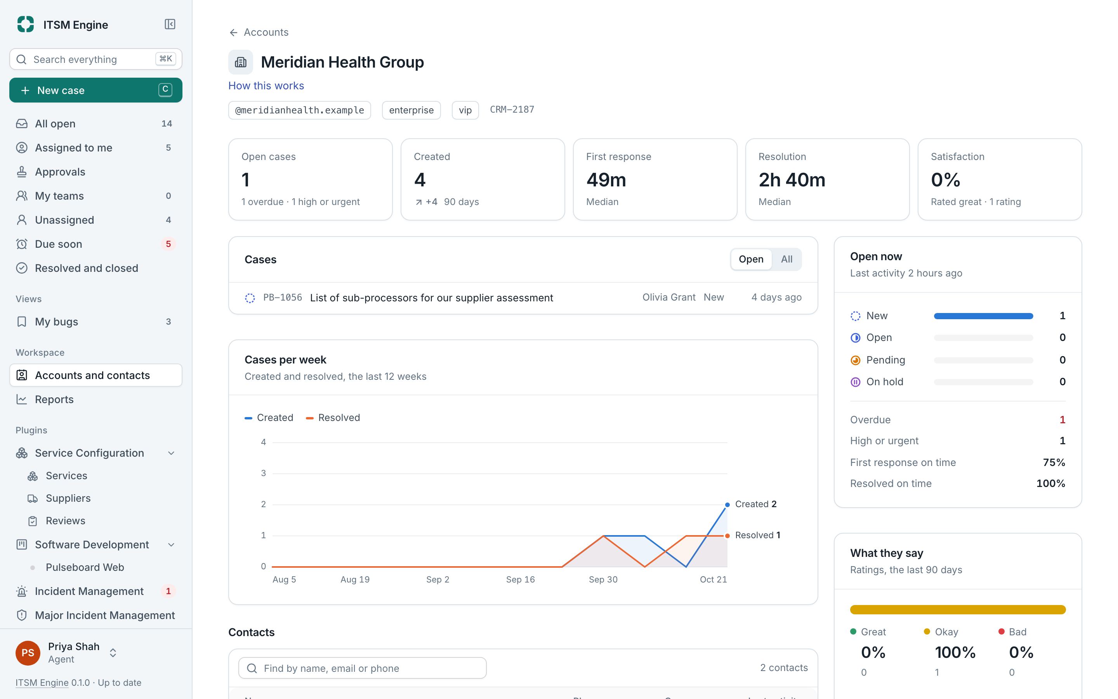This screenshot has height=699, width=1118.
Task: Click the Due soon alarm clock icon
Action: click(x=22, y=243)
